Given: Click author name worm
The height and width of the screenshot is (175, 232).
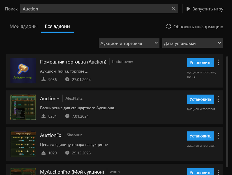Looking at the screenshot, I should 115,172.
